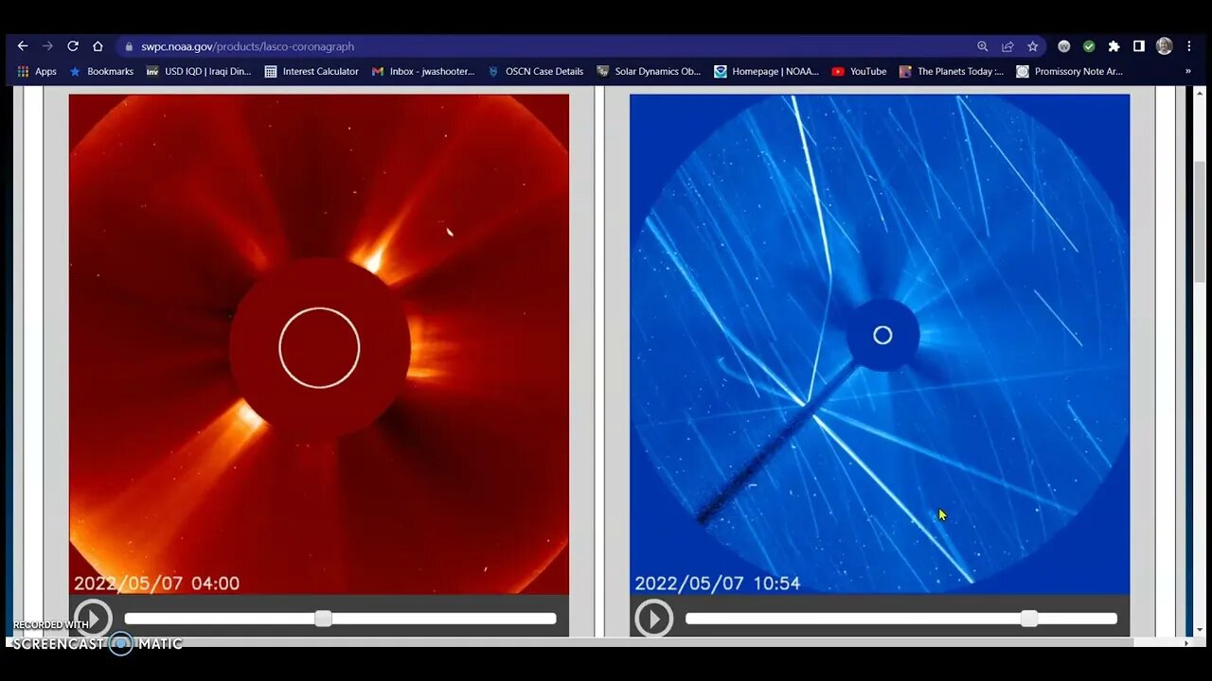1212x681 pixels.
Task: Click the green checkmark extension icon
Action: pyautogui.click(x=1089, y=46)
